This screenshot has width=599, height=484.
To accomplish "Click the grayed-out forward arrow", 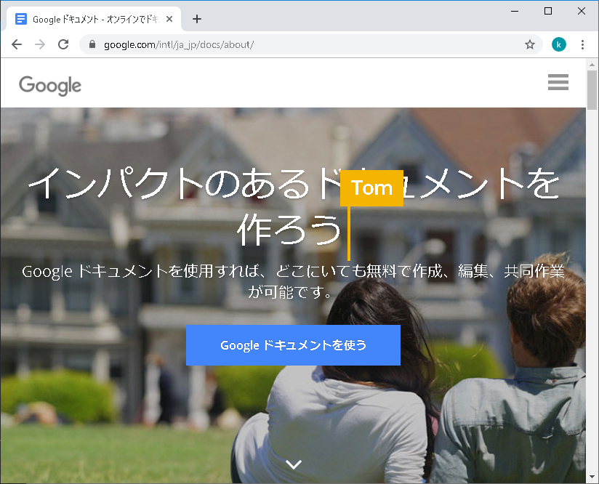I will [x=40, y=44].
